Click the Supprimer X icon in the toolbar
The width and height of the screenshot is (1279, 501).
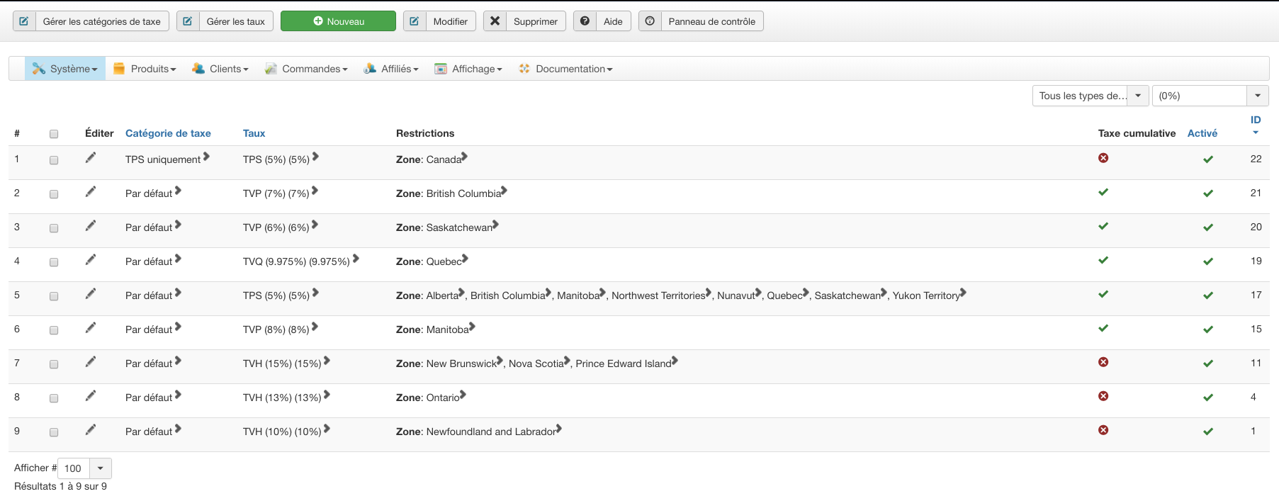coord(495,21)
